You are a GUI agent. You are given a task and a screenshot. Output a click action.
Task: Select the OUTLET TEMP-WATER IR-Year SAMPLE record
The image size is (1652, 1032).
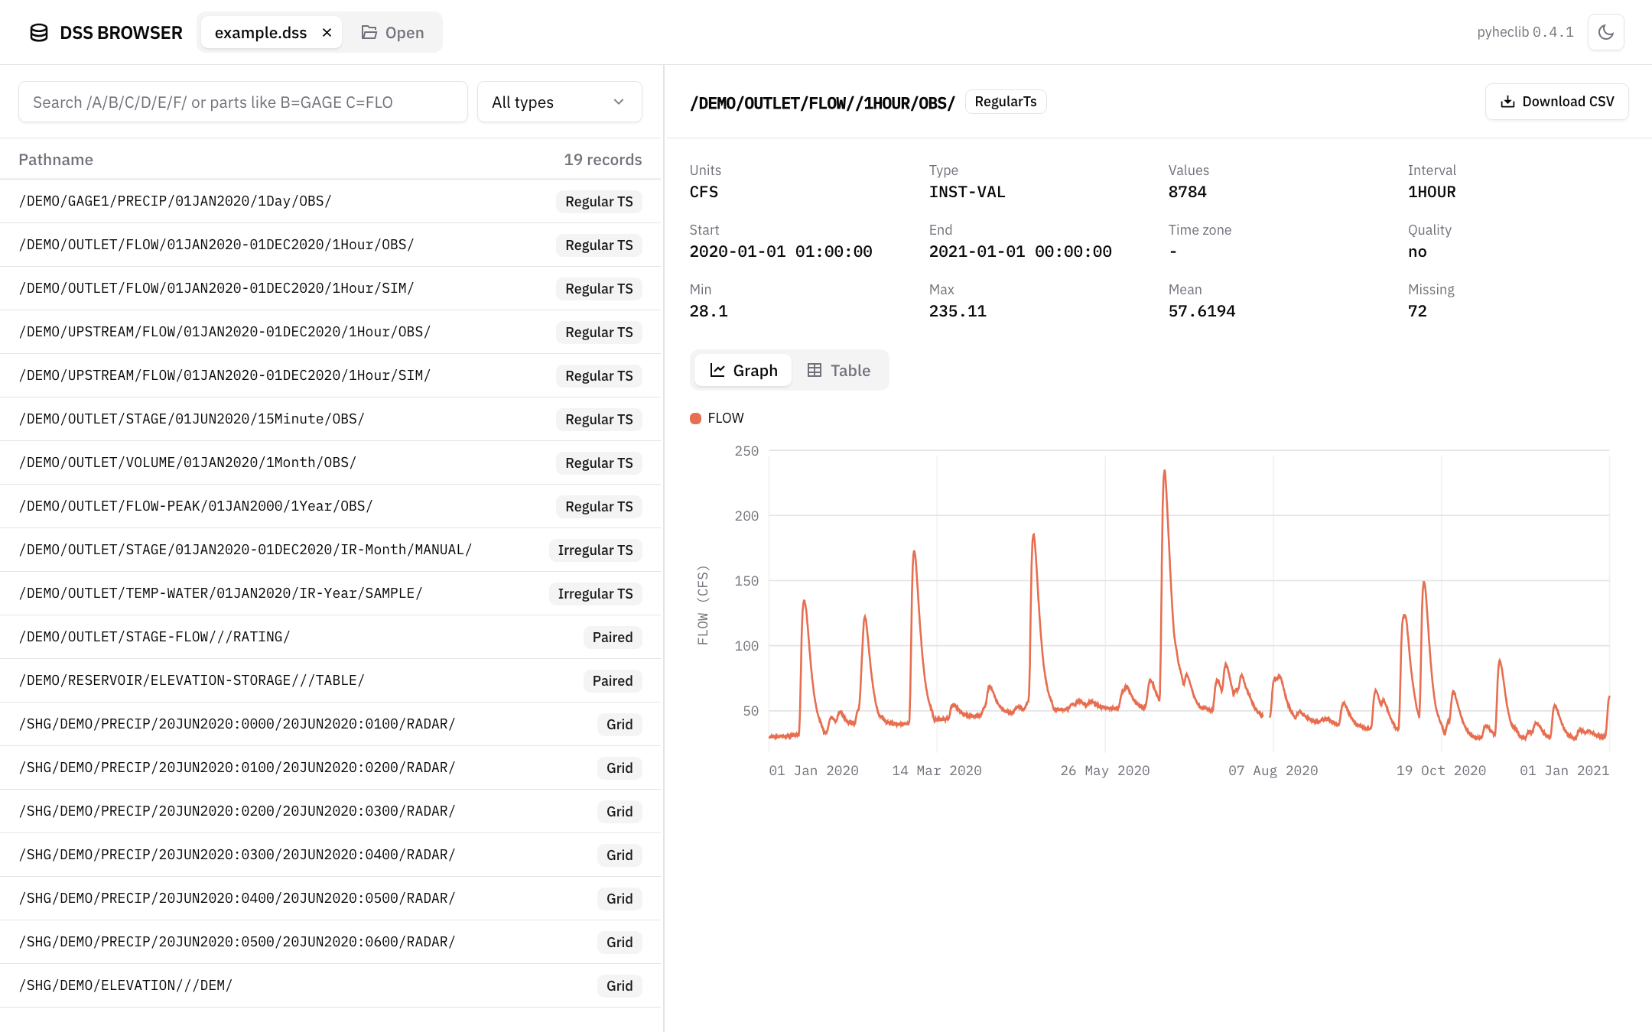[x=330, y=593]
